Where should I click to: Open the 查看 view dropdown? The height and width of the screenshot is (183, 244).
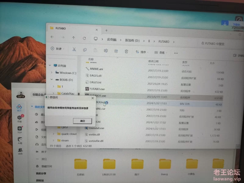pos(161,52)
